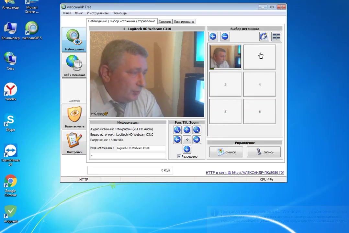Screen dimensions: 349x233
Task: Remove source with the minus icon
Action: click(225, 37)
